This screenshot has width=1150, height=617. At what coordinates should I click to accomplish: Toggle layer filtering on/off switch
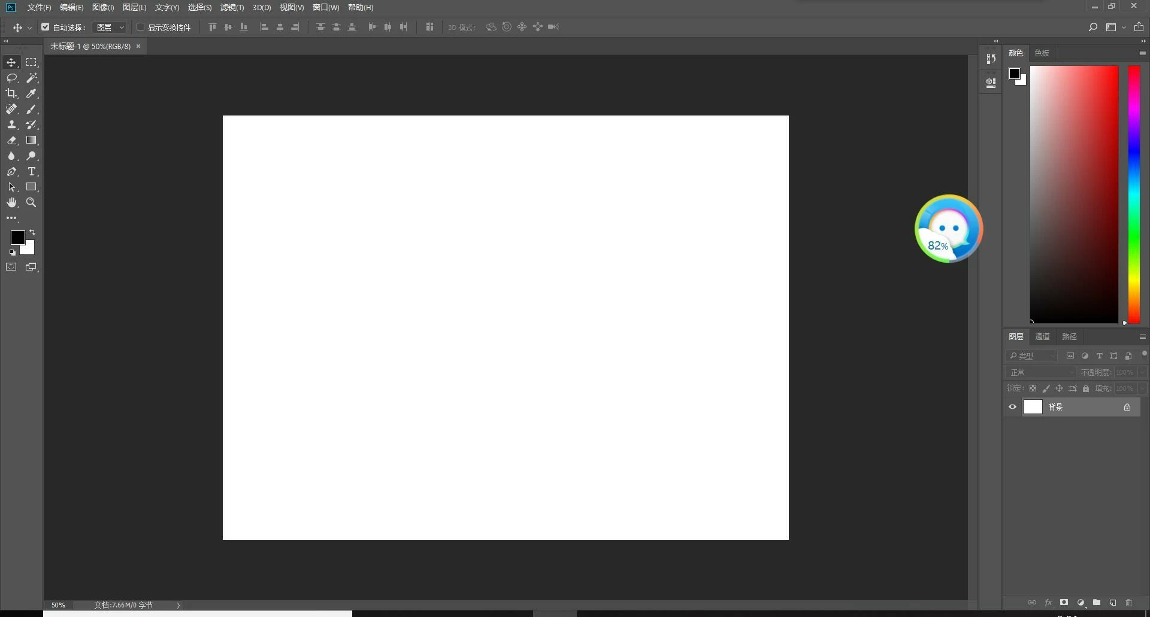click(x=1144, y=354)
